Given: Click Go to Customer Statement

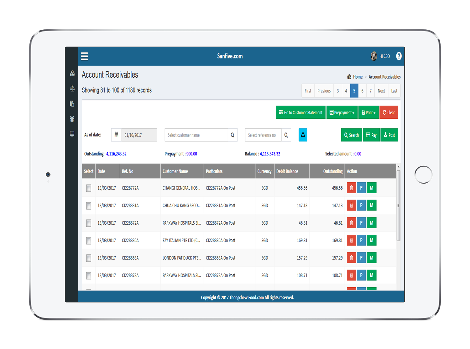Looking at the screenshot, I should (x=300, y=112).
